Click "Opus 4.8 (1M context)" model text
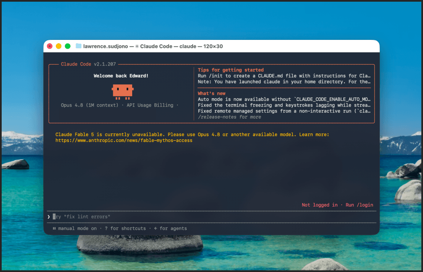The width and height of the screenshot is (423, 272). [89, 105]
